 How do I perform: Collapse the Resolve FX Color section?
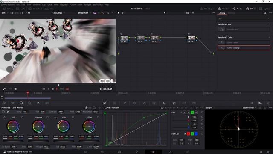point(269,37)
